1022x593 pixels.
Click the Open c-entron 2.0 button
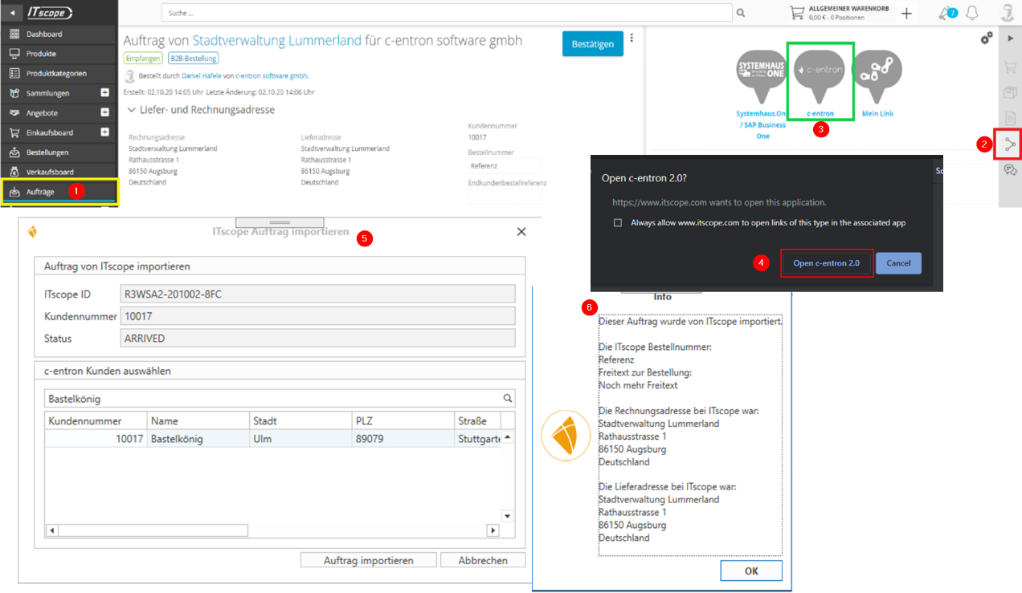[x=826, y=263]
